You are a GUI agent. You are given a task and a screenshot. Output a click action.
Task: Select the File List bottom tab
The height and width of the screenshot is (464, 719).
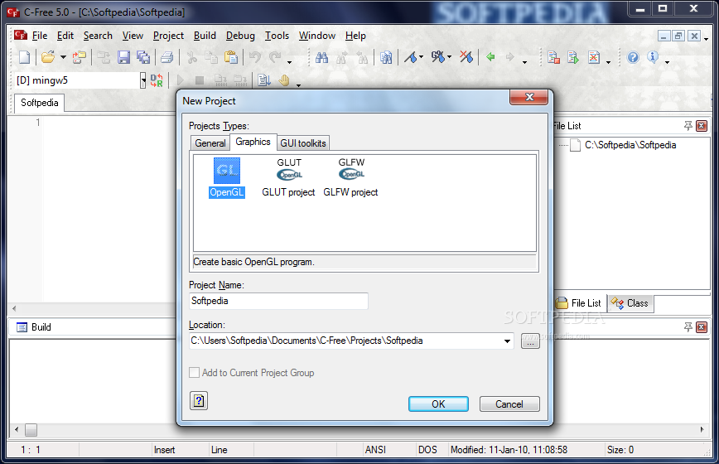pyautogui.click(x=580, y=303)
